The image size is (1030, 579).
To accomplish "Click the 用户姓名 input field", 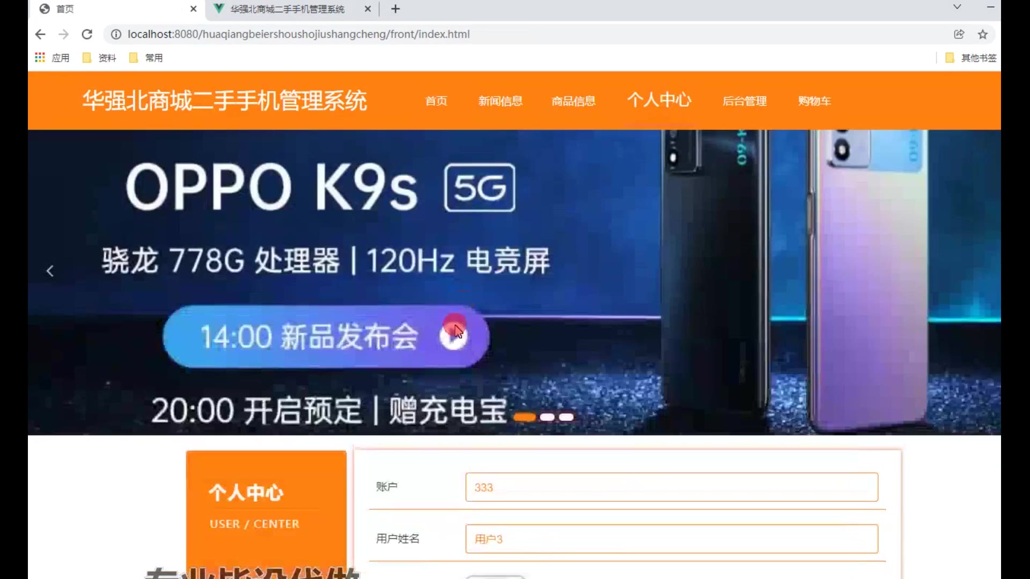I will 671,539.
